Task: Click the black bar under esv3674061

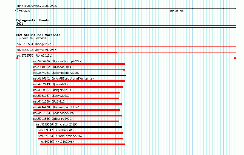Action: point(80,75)
